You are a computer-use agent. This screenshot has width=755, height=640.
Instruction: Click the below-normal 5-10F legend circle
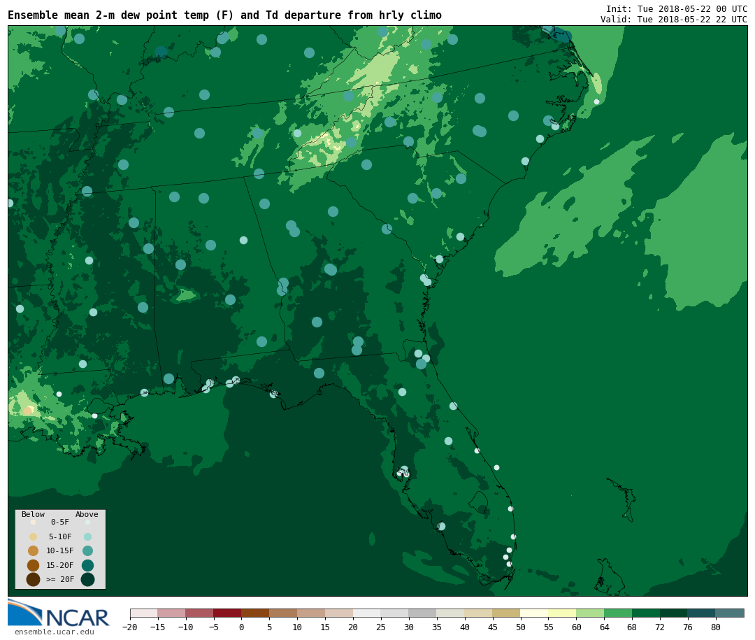click(34, 536)
